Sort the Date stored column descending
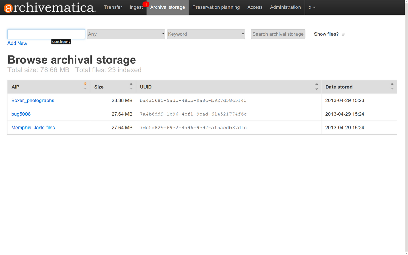 392,88
